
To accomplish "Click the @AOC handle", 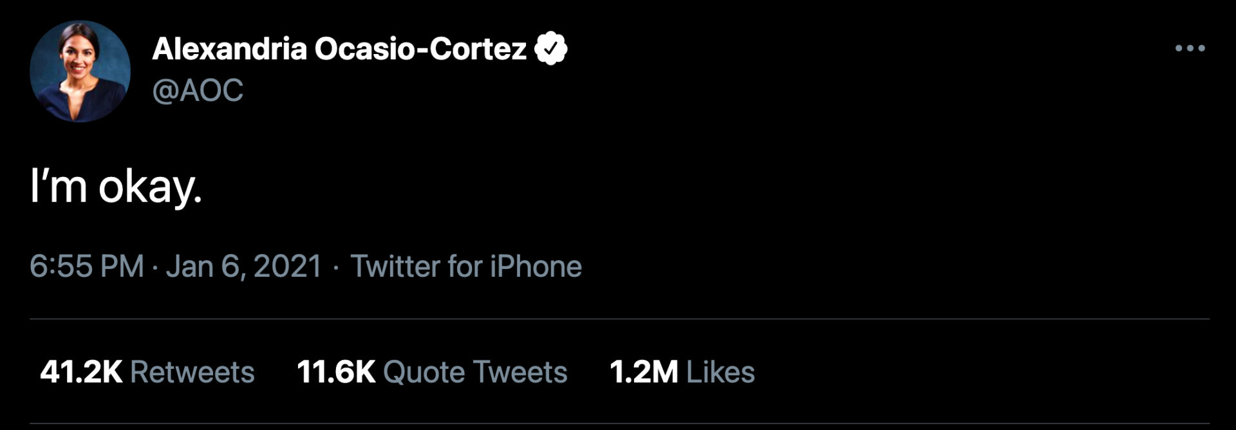I will click(x=198, y=91).
